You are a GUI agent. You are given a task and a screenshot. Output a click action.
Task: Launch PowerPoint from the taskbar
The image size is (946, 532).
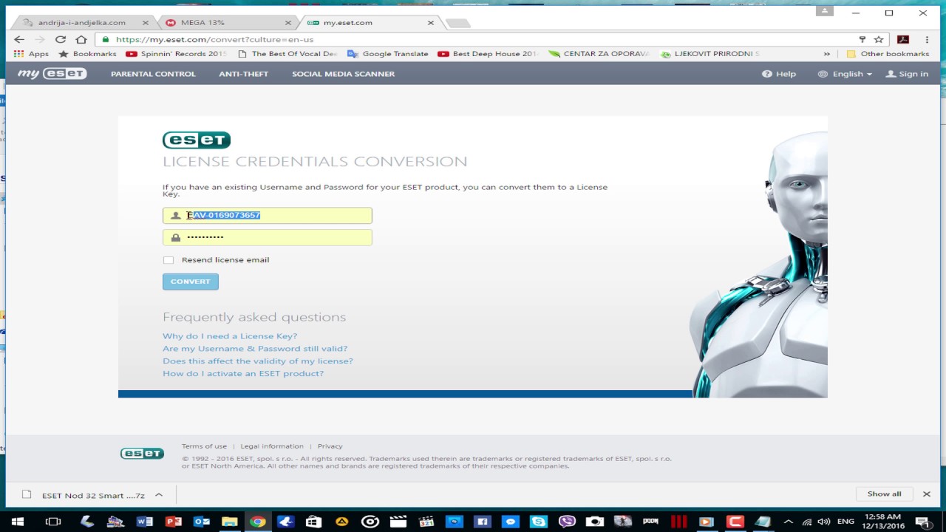coord(173,522)
